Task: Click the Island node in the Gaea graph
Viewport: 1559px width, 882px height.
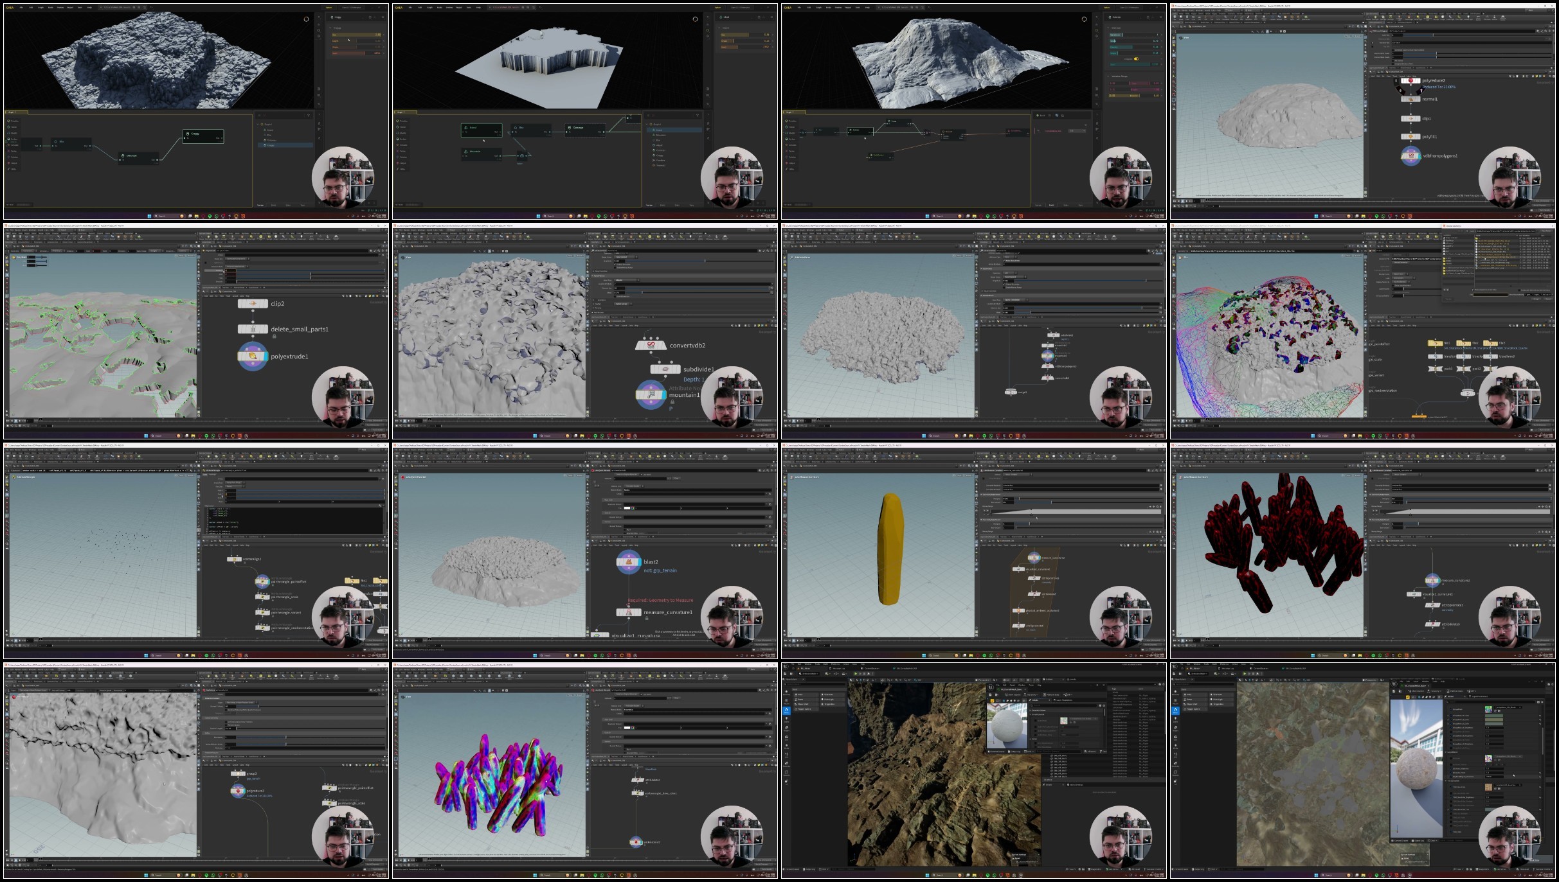Action: (x=481, y=130)
